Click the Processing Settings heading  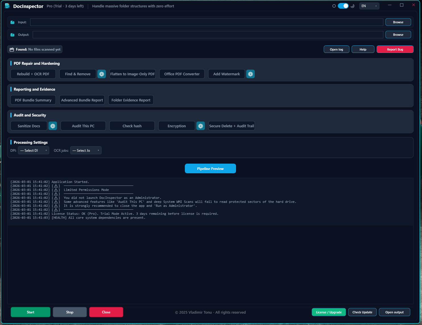pyautogui.click(x=31, y=142)
